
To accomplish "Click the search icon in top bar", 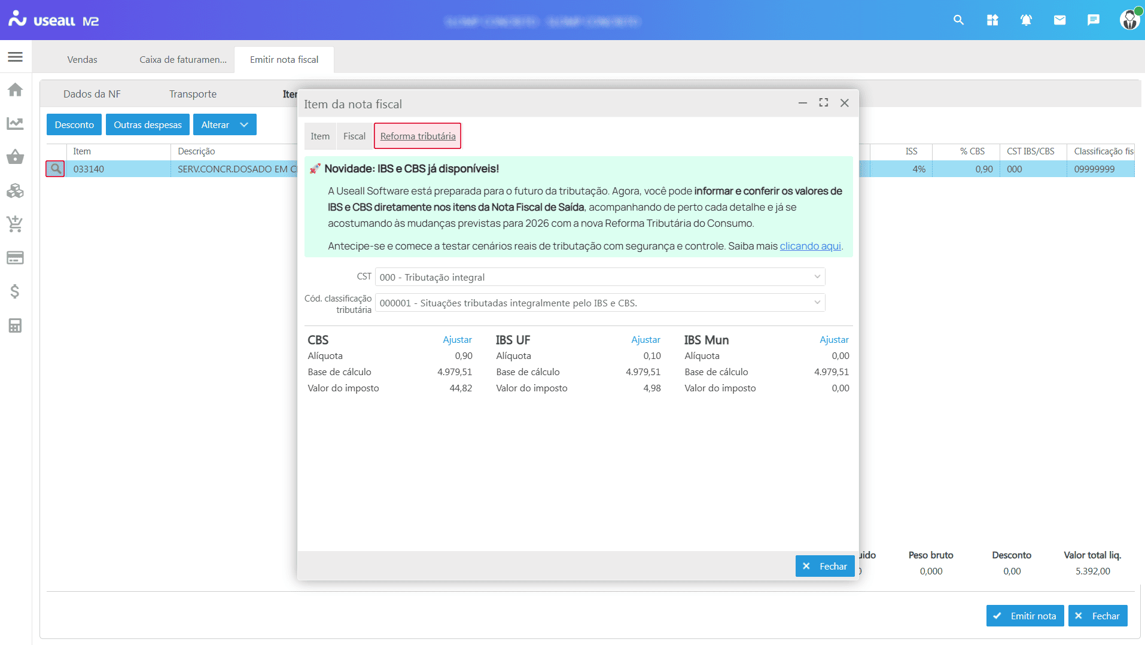I will pyautogui.click(x=958, y=20).
